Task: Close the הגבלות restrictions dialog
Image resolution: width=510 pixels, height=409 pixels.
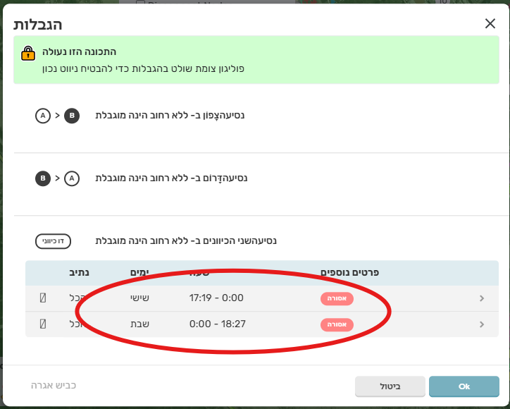Action: (x=490, y=23)
